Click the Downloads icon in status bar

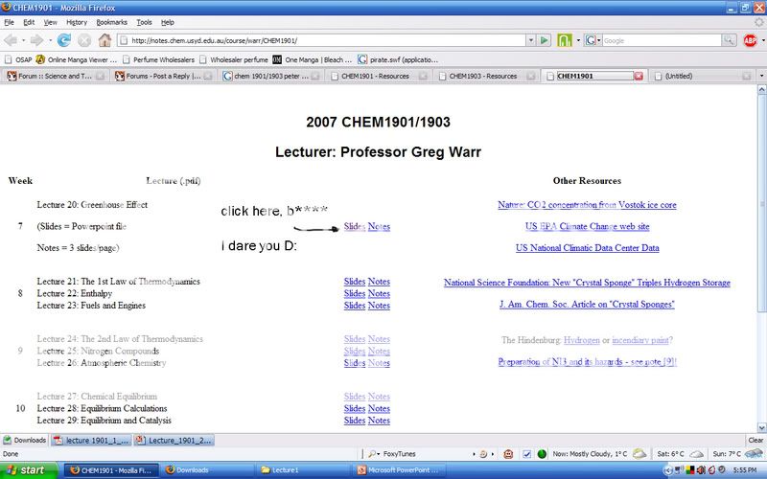pos(24,440)
